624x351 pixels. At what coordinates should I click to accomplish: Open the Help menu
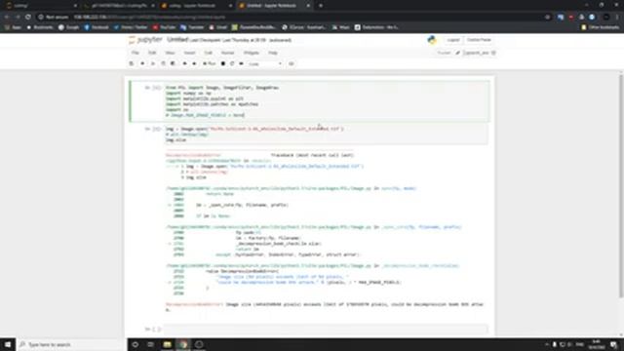coord(273,53)
